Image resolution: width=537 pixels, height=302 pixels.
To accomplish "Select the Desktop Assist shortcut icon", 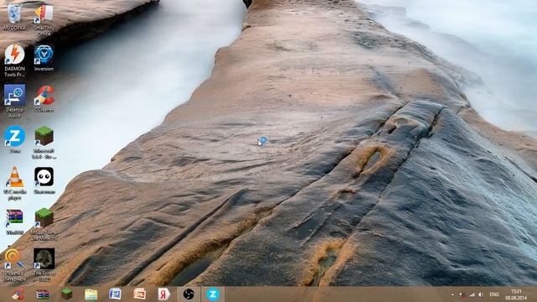I will 14,102.
